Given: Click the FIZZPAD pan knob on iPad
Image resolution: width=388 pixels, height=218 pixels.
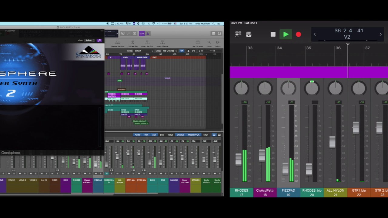Looking at the screenshot, I should click(x=288, y=88).
